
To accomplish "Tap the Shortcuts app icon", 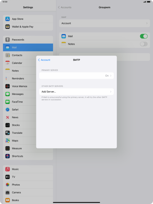I will (8, 156).
